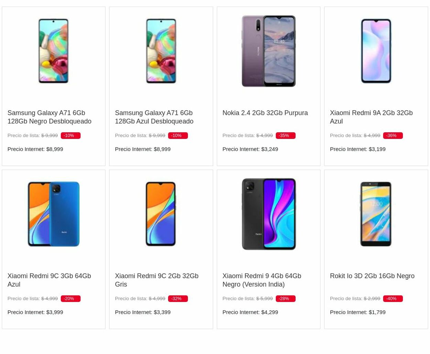Screen dimensions: 430x354
Task: Open the Xiaomi Redmi 9A Azul listing
Action: [371, 117]
